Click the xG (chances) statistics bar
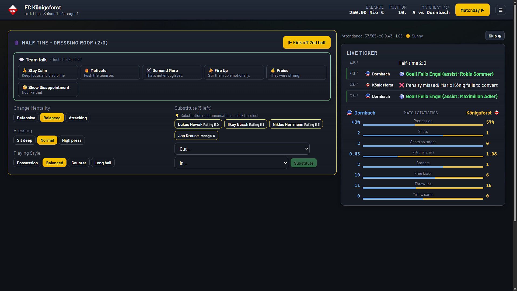This screenshot has height=291, width=517. (x=423, y=157)
